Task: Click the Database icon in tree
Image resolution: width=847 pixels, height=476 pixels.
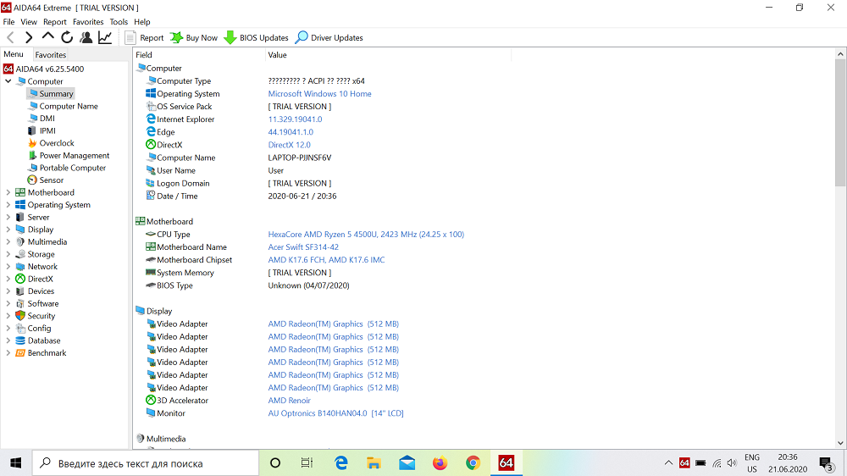Action: click(20, 340)
